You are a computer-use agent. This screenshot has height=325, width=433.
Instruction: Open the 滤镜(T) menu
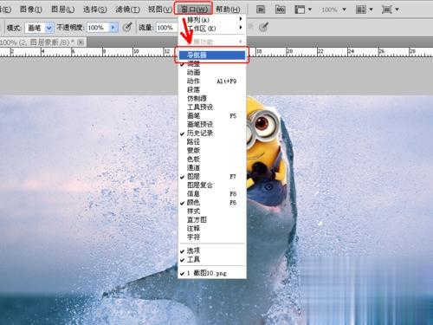tap(127, 10)
